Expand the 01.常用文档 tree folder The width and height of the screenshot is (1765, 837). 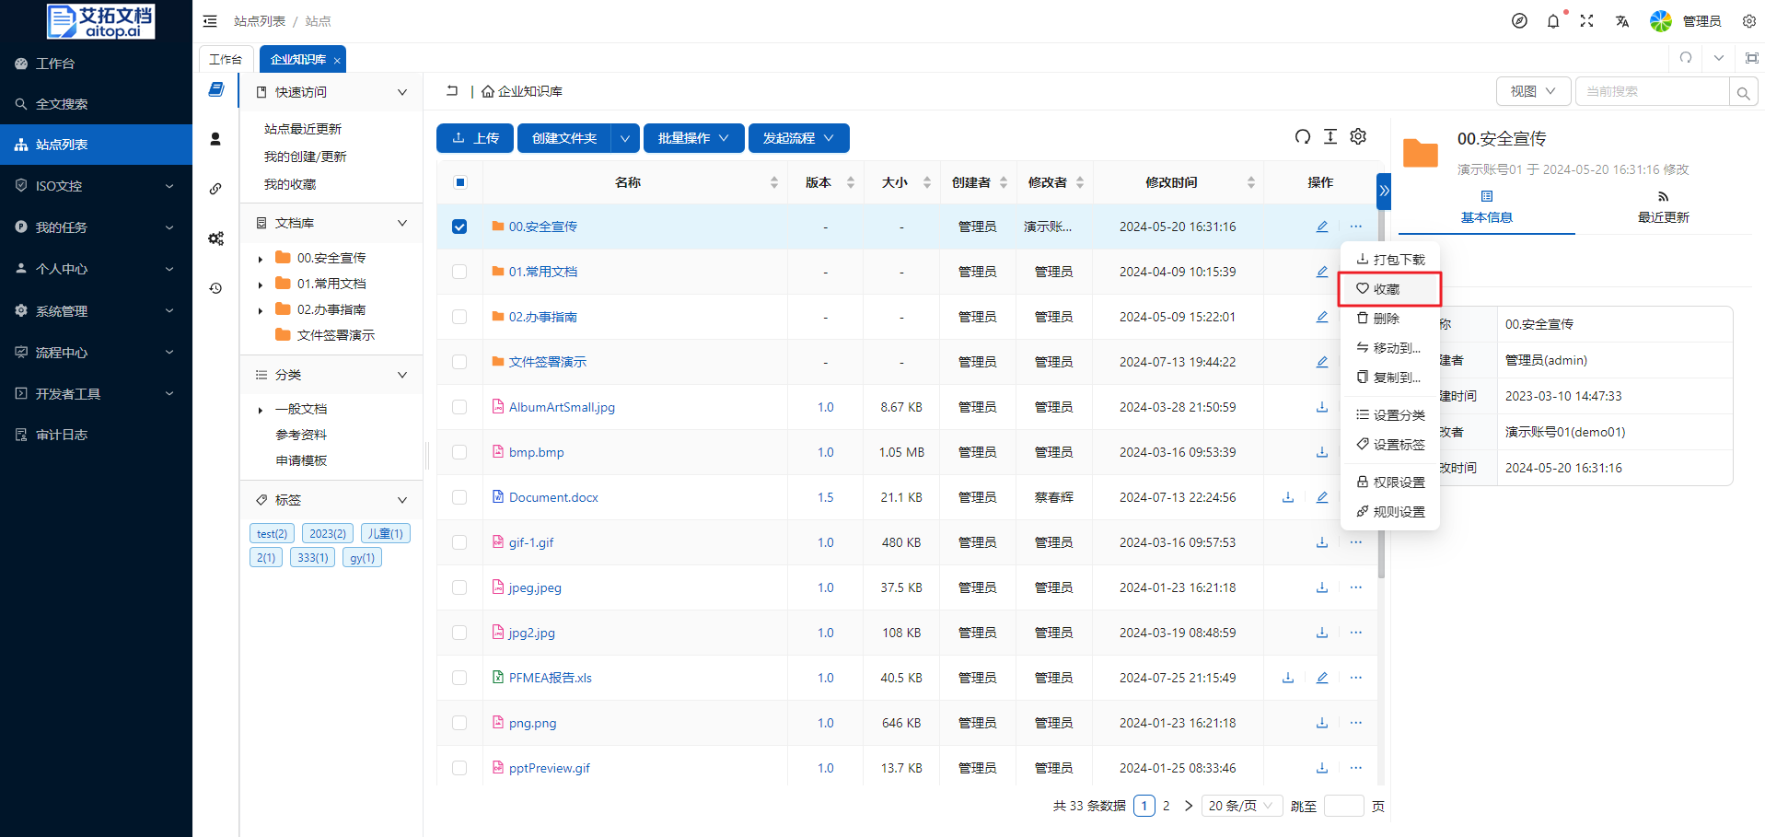point(261,285)
